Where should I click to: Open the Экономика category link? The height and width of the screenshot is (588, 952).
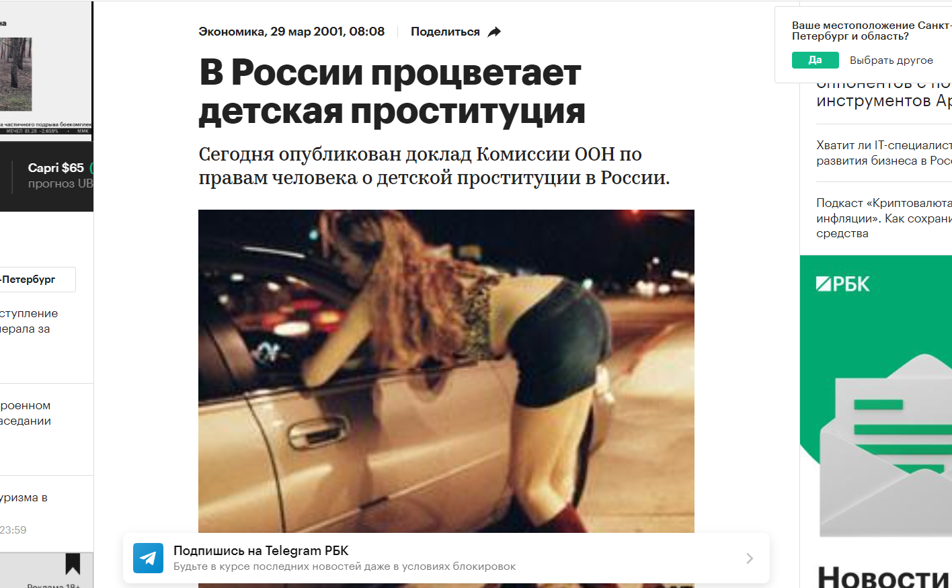click(231, 32)
